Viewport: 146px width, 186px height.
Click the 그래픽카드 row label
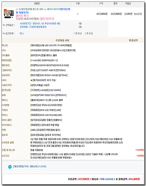pos(7,70)
